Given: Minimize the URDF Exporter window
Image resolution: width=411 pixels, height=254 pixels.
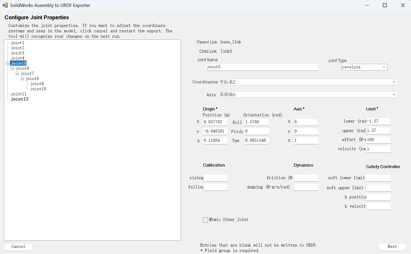Looking at the screenshot, I should point(367,5).
